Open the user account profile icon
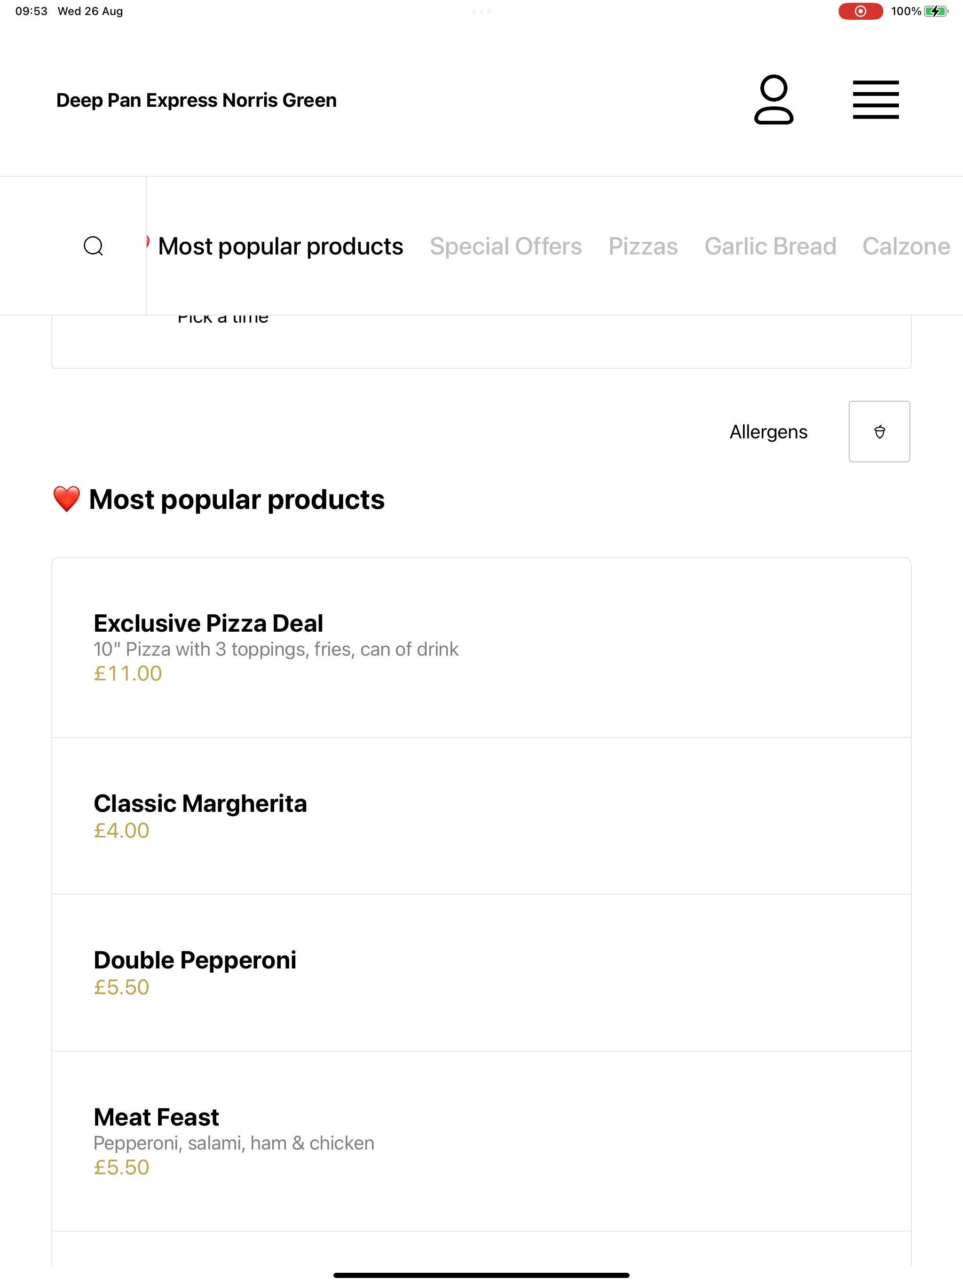Screen dimensions: 963x1285 coord(774,99)
